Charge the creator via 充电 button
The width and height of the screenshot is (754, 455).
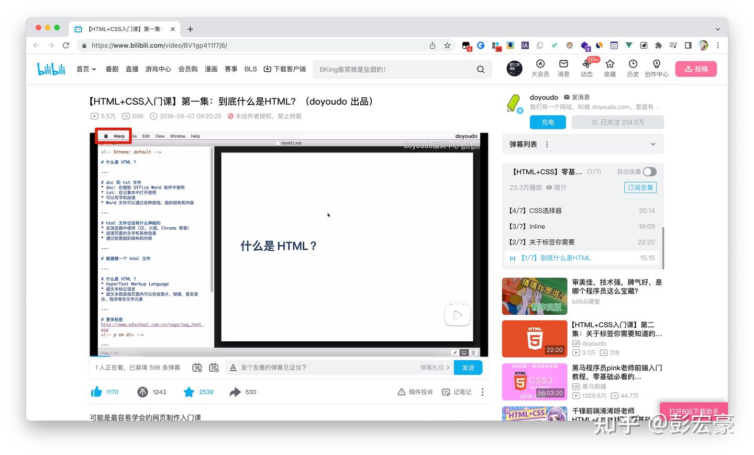click(x=548, y=122)
